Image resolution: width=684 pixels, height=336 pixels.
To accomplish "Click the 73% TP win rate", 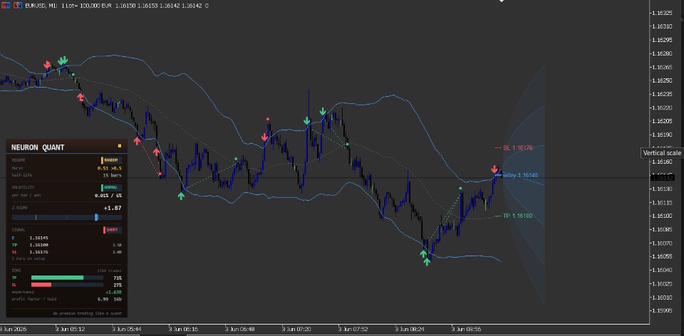I will click(118, 278).
